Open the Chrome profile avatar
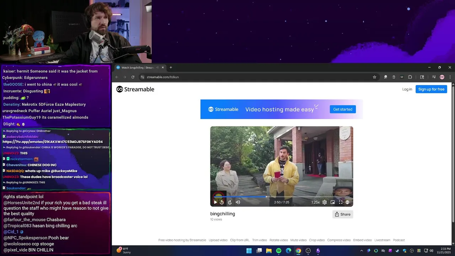Image resolution: width=455 pixels, height=256 pixels. [442, 77]
